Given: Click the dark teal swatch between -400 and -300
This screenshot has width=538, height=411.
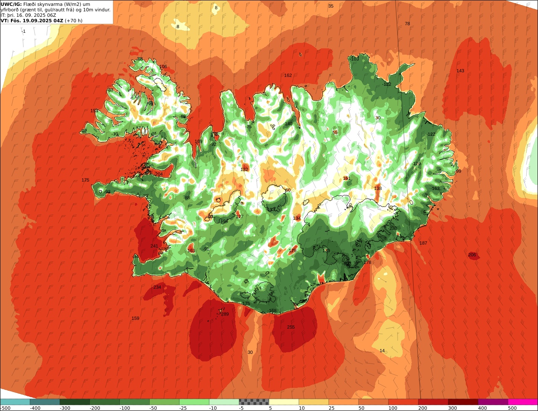Looking at the screenshot, I should [x=45, y=402].
